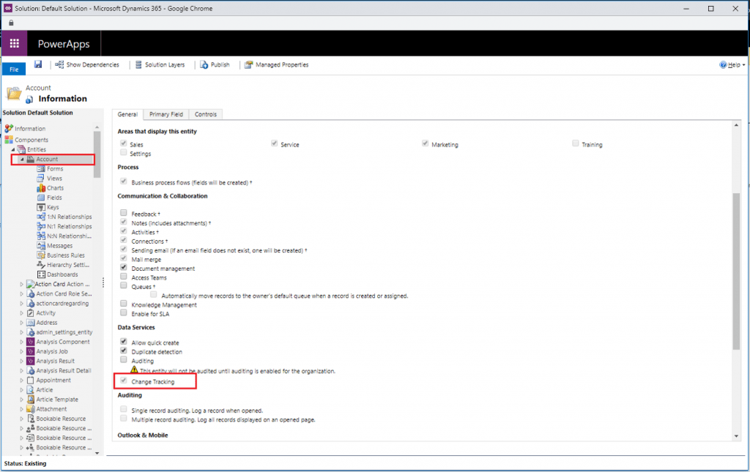This screenshot has width=750, height=472.
Task: Enable the Queues checkbox
Action: (x=123, y=285)
